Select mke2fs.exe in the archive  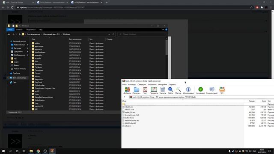tap(129, 107)
